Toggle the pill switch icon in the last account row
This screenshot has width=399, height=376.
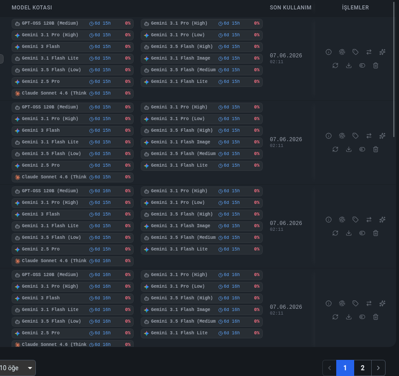pos(362,317)
